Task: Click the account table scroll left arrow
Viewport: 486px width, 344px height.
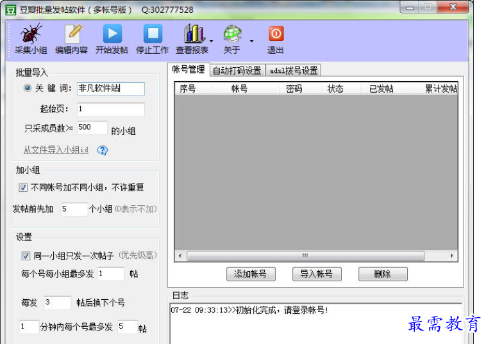Action: [180, 256]
